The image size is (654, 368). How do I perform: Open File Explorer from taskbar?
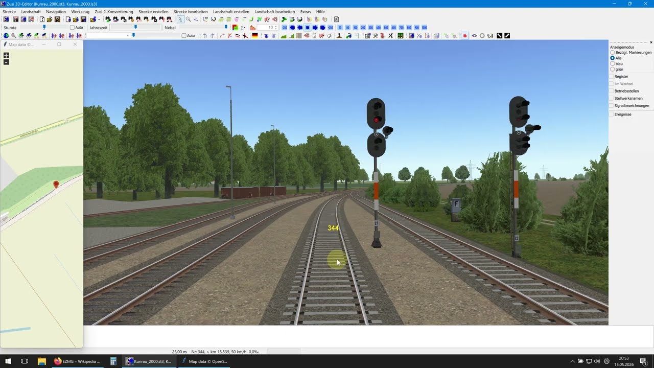(x=42, y=361)
